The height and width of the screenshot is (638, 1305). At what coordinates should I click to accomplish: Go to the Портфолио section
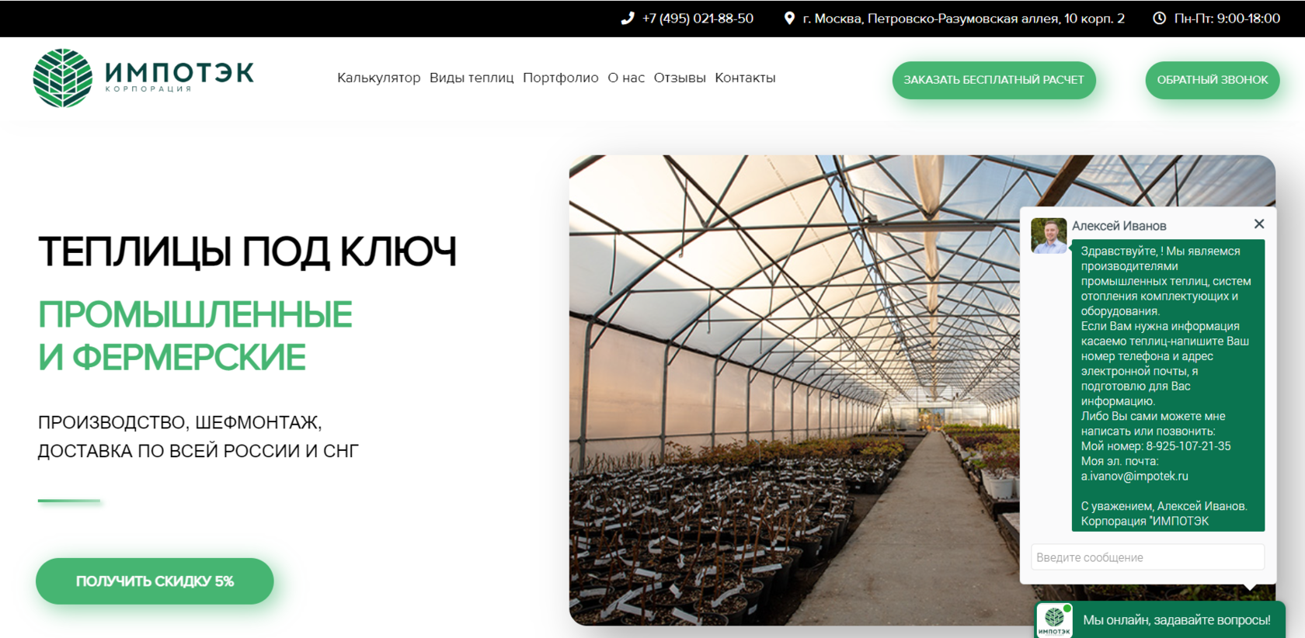pos(560,78)
